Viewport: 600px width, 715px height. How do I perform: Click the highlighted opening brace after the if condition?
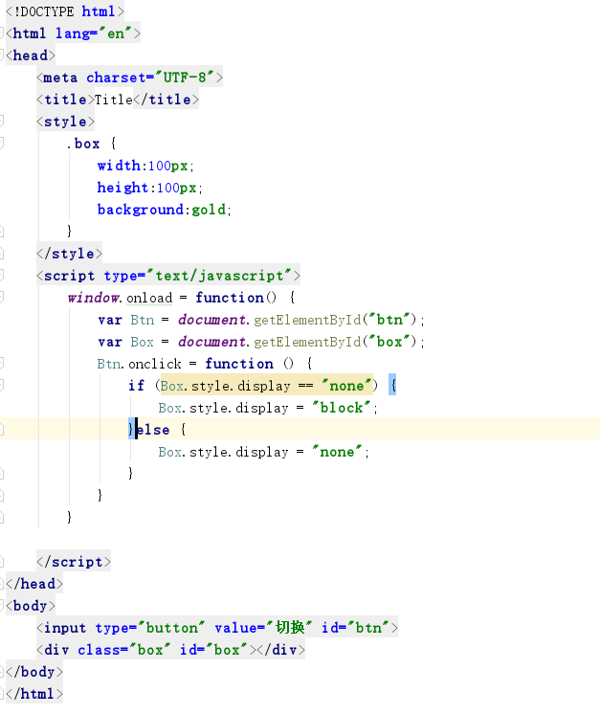click(392, 386)
